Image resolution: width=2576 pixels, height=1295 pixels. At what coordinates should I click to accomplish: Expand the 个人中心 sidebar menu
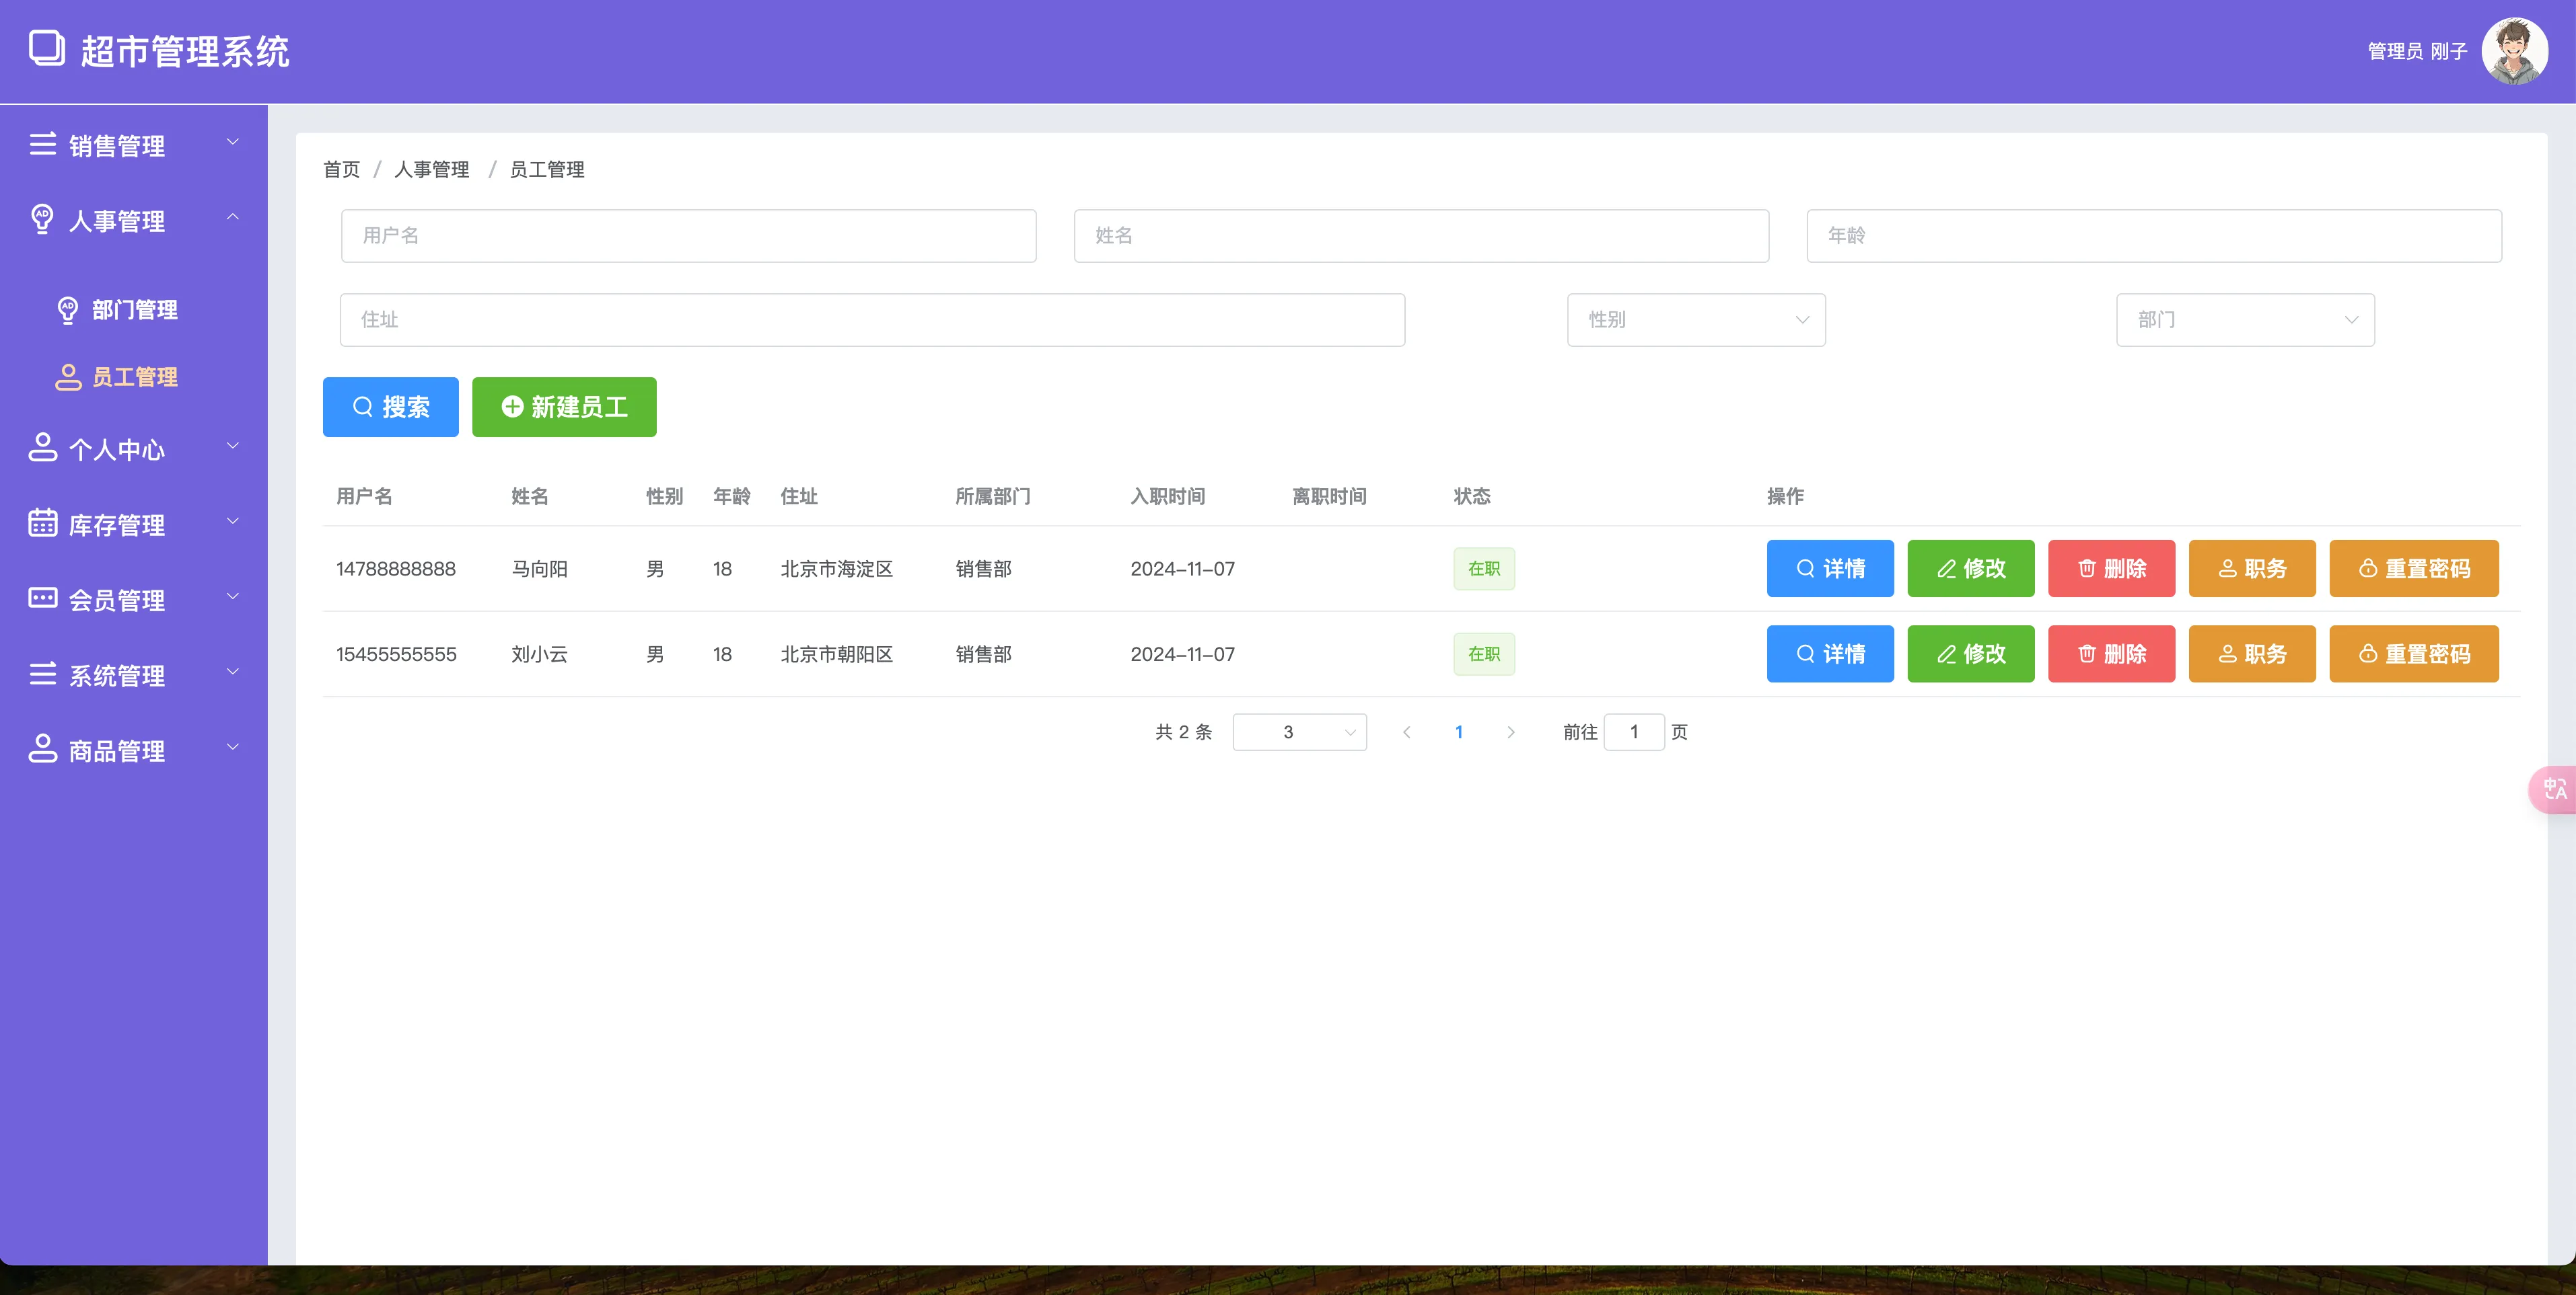pos(134,448)
